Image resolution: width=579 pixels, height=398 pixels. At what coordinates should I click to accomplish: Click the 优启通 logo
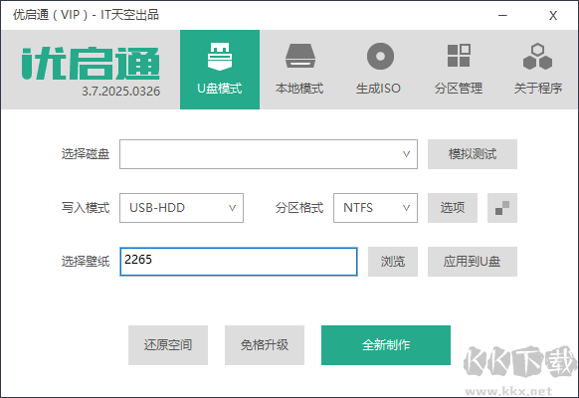[91, 64]
